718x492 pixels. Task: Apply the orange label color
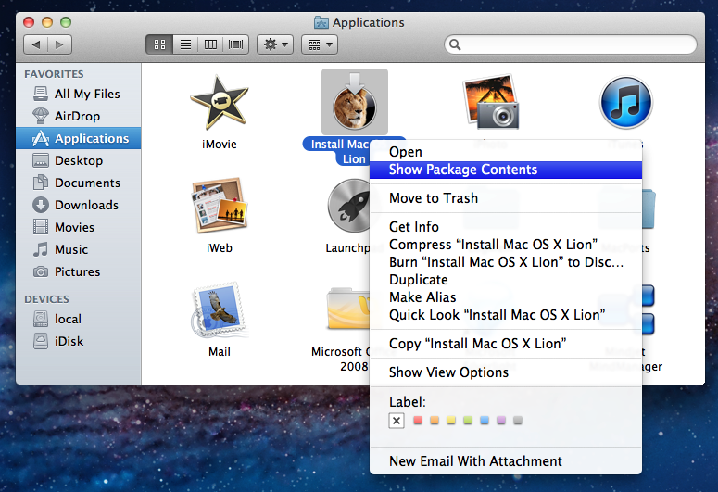(x=435, y=420)
